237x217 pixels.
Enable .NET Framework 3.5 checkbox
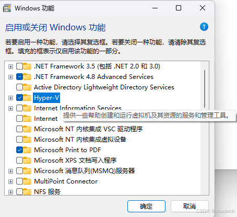19,66
